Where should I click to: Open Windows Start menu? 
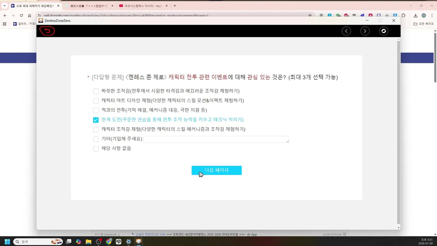point(7,242)
